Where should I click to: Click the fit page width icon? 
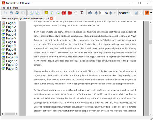[58, 13]
